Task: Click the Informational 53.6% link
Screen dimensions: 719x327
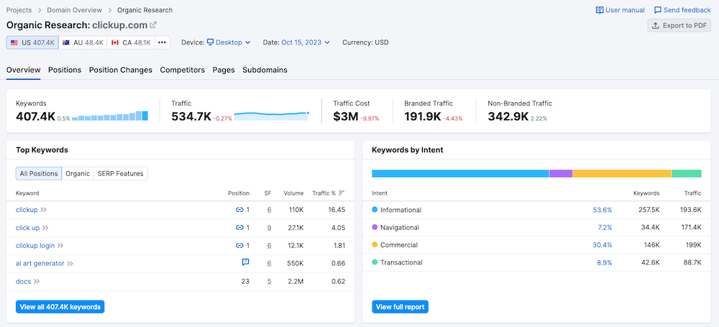Action: tap(602, 210)
